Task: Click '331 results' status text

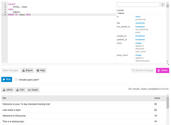Action: click(x=134, y=89)
